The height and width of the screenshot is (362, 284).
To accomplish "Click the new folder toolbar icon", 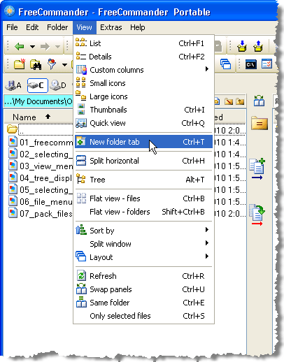I will click(x=20, y=64).
